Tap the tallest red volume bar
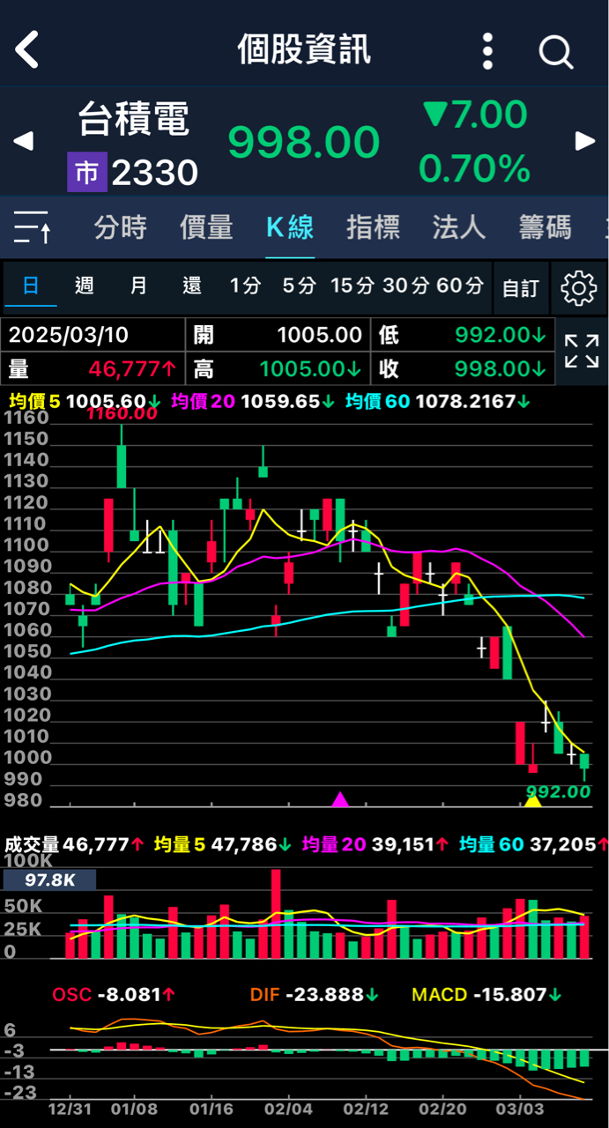 click(x=276, y=914)
